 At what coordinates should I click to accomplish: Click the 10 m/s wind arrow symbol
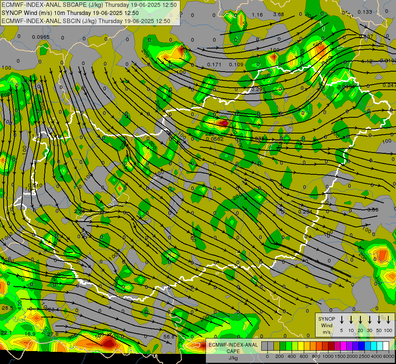pyautogui.click(x=351, y=320)
